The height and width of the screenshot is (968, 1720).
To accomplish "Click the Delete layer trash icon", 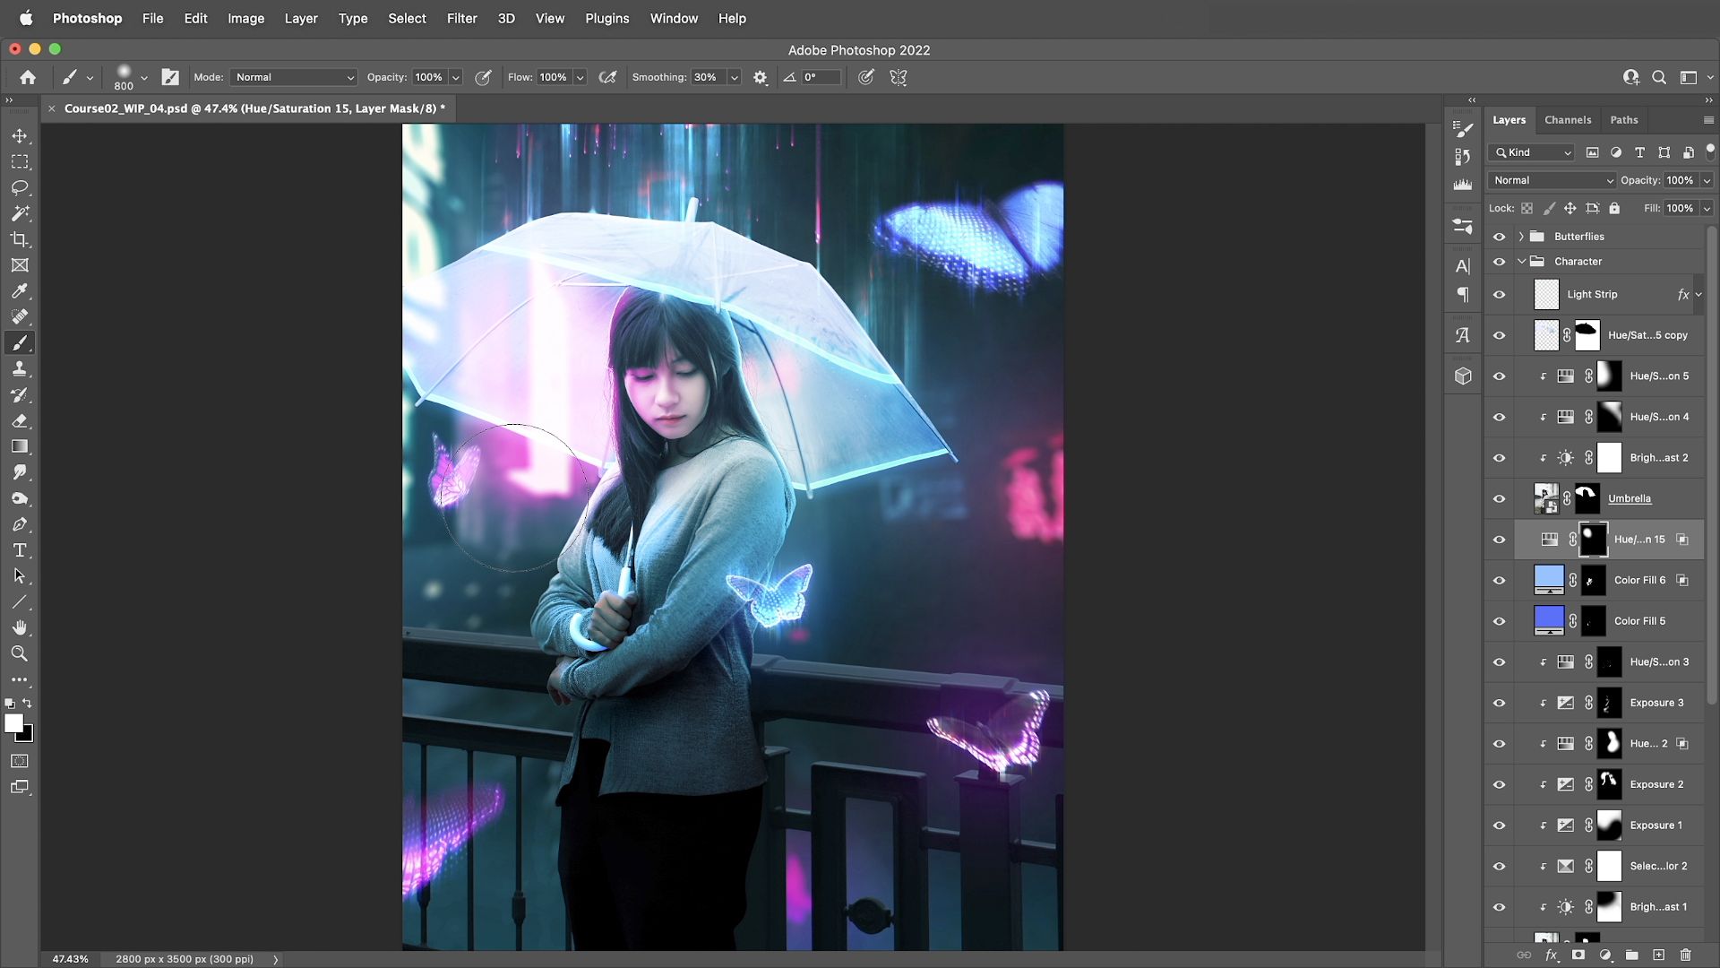I will [1685, 955].
